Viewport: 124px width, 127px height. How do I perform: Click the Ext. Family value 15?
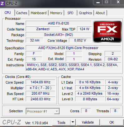pyautogui.click(x=34, y=59)
